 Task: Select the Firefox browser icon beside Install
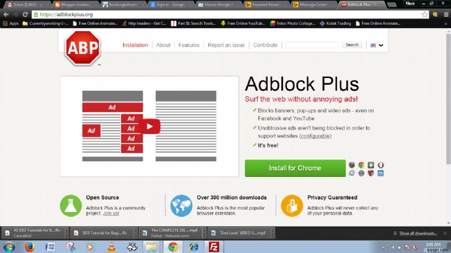(x=352, y=165)
